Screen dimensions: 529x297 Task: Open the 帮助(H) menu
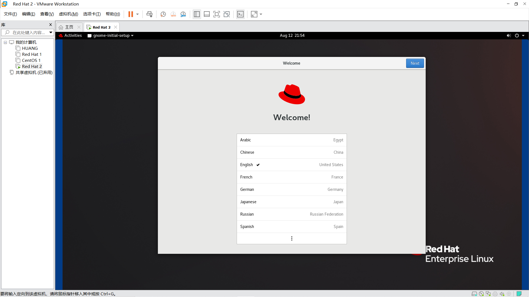113,14
